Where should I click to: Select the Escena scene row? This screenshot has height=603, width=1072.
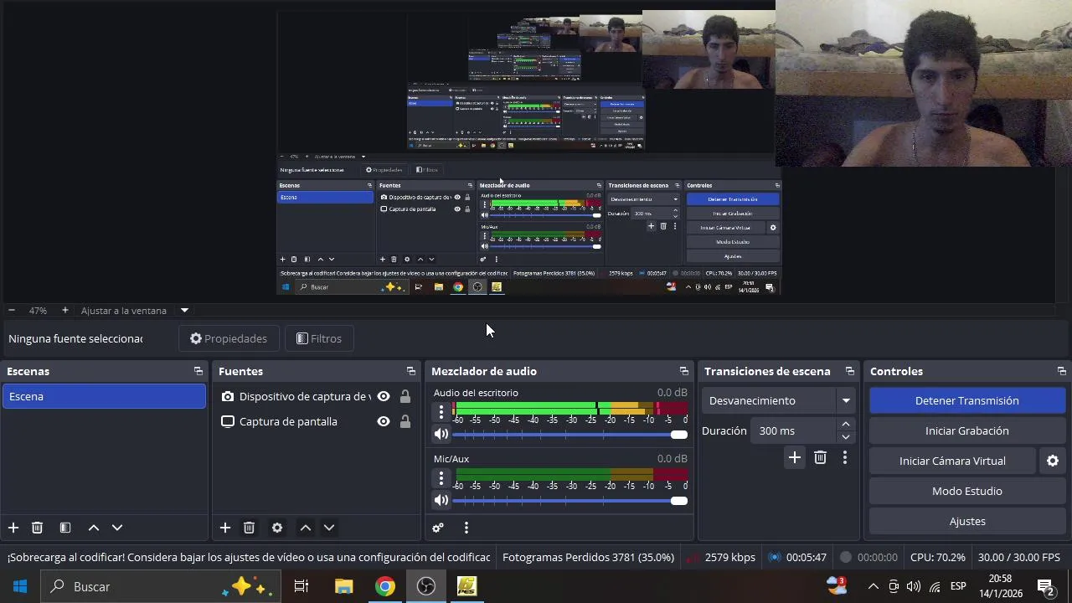(104, 396)
